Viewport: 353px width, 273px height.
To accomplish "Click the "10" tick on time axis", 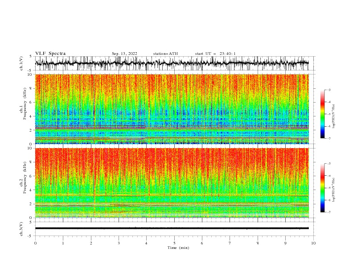I will [313, 243].
